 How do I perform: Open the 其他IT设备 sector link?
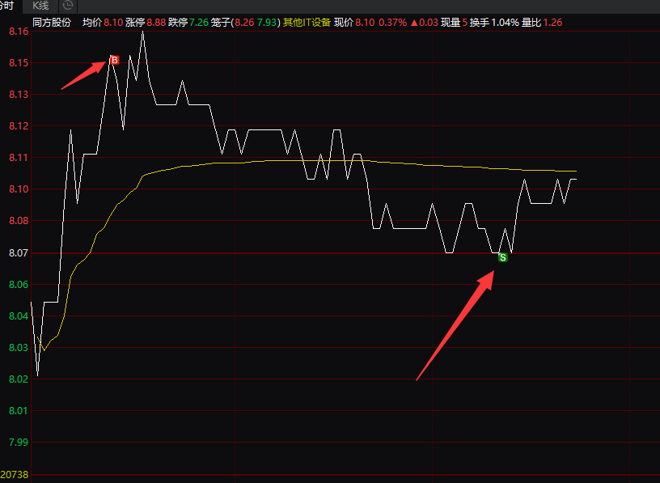point(307,23)
